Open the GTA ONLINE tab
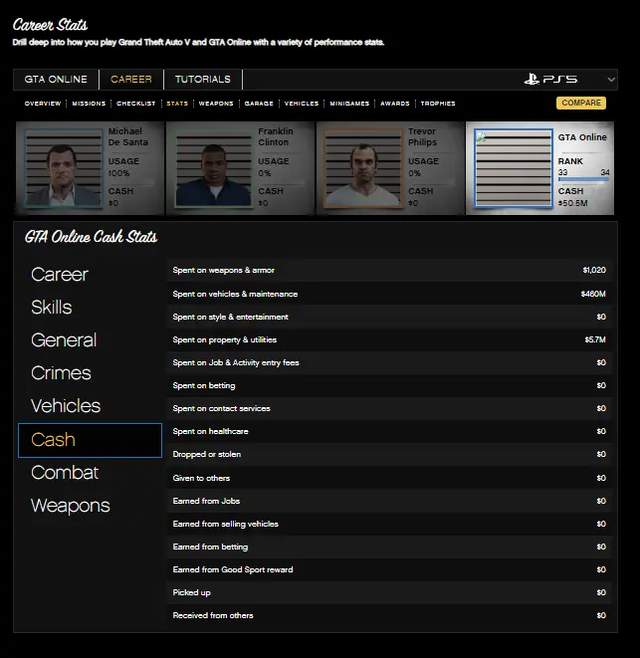This screenshot has height=658, width=640. click(x=57, y=80)
